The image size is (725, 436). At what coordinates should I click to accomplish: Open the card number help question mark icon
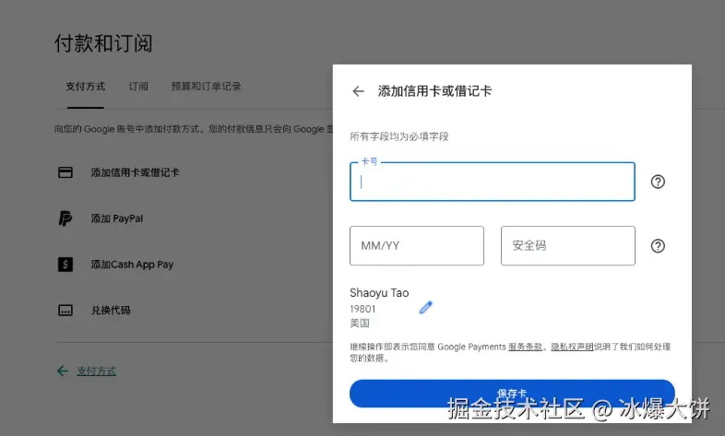(x=658, y=182)
